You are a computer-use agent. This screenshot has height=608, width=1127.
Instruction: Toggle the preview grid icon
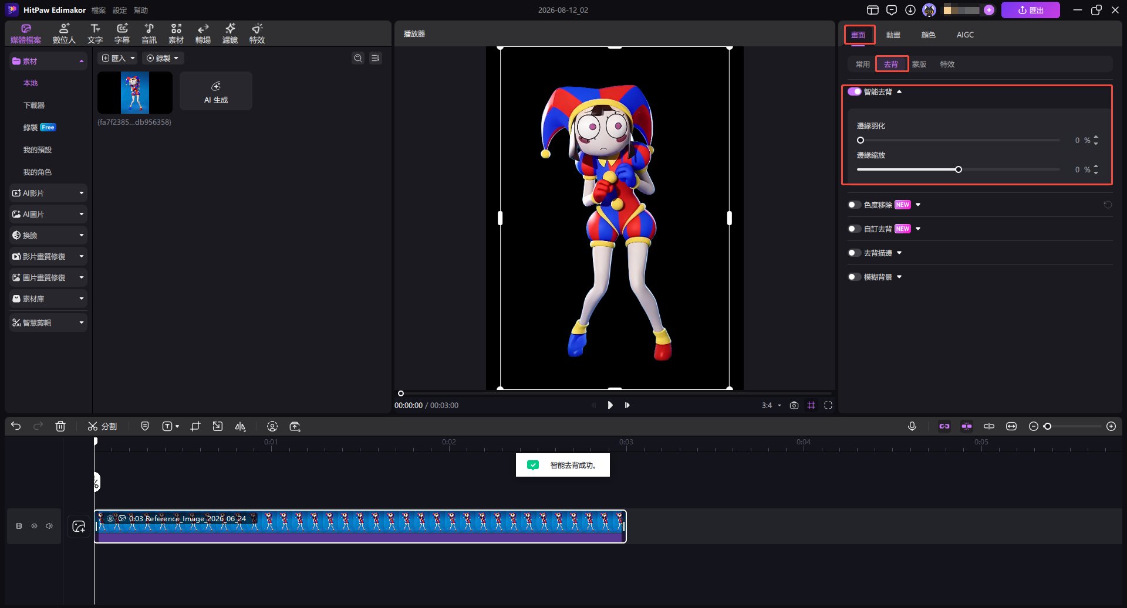click(811, 405)
